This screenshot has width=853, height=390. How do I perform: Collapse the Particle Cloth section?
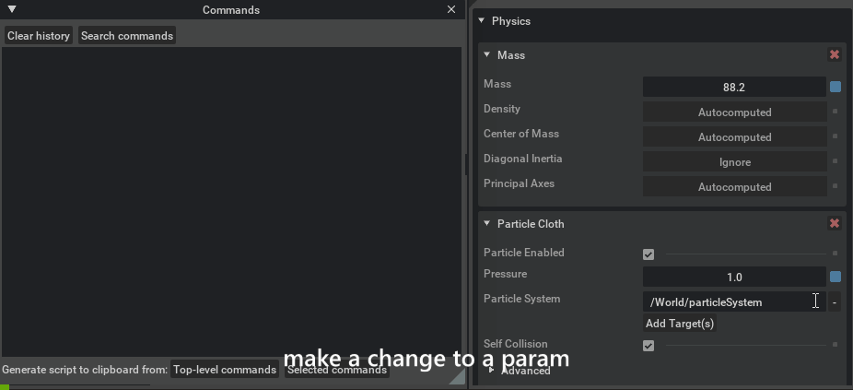tap(487, 223)
